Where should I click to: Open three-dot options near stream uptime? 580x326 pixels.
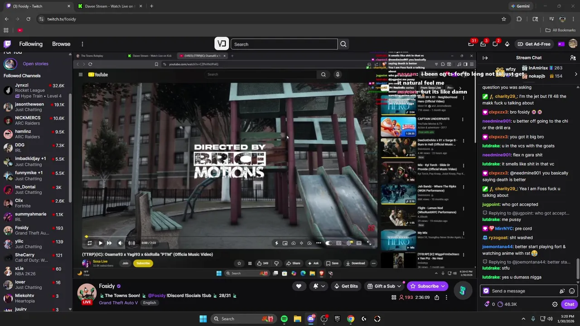pyautogui.click(x=446, y=297)
